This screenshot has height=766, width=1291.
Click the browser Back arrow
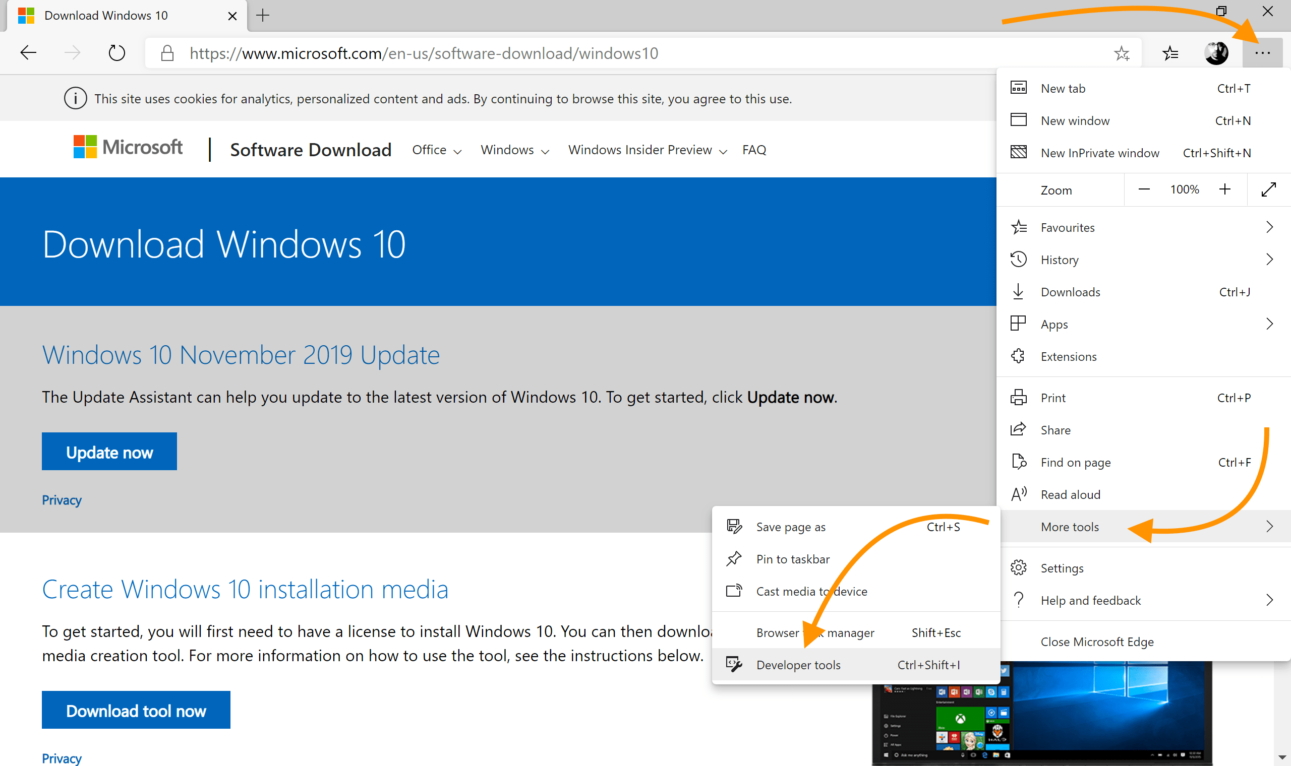[28, 52]
